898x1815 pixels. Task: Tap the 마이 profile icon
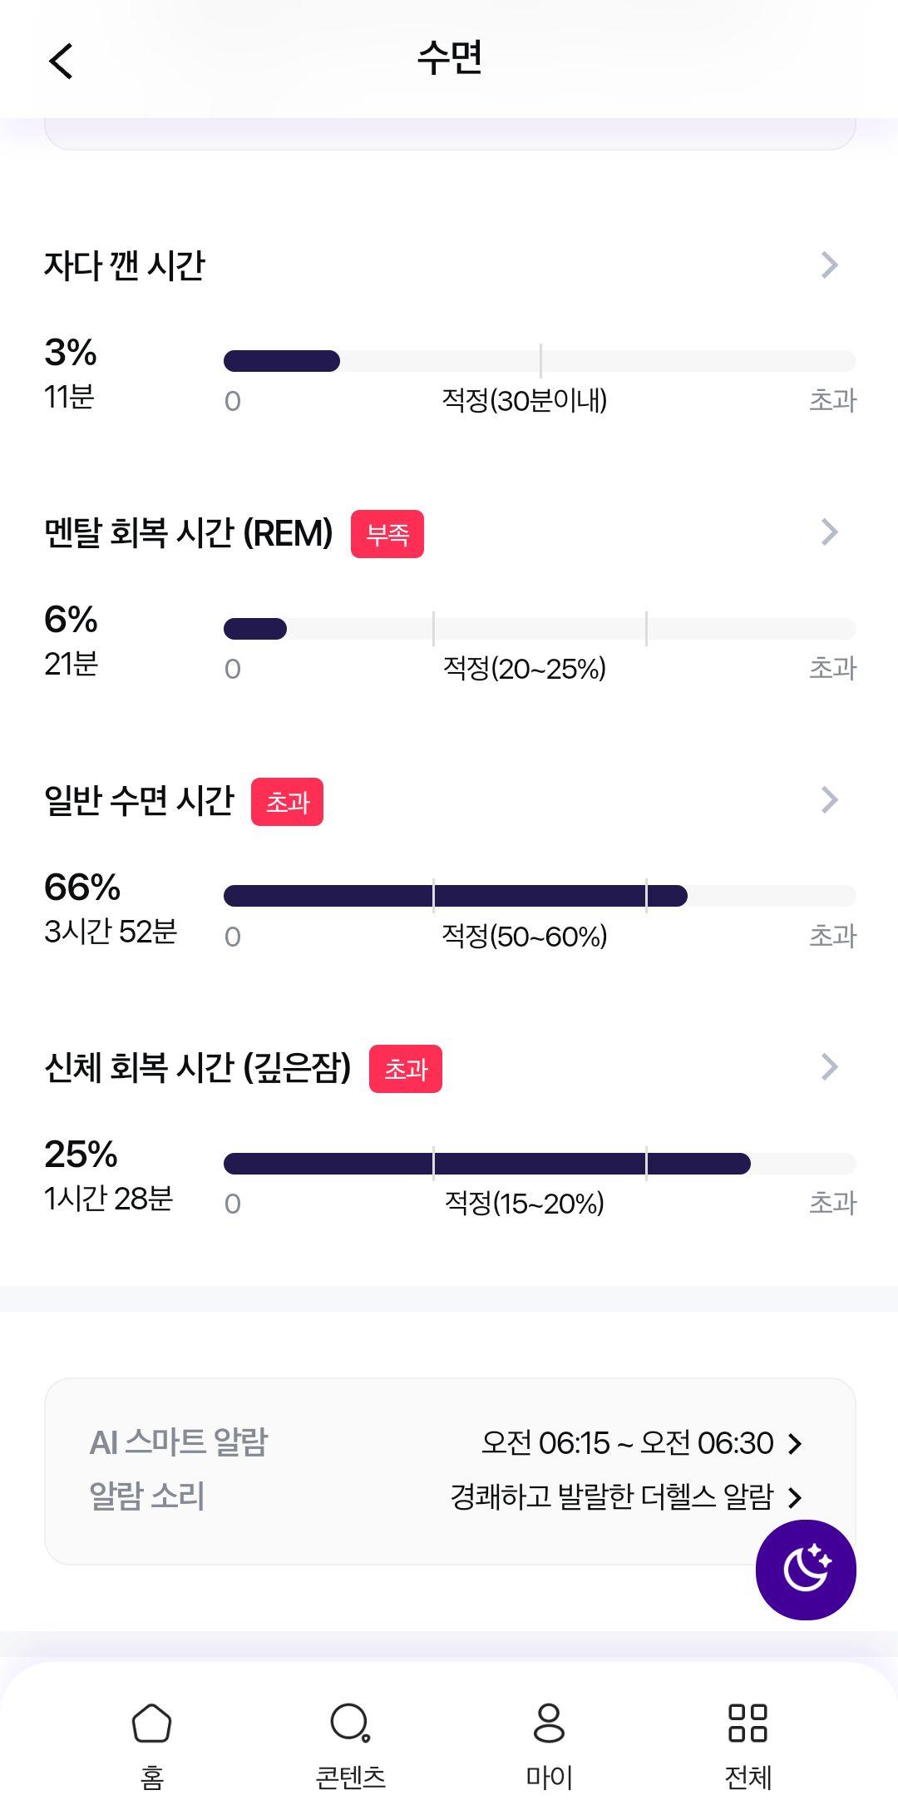[549, 1722]
